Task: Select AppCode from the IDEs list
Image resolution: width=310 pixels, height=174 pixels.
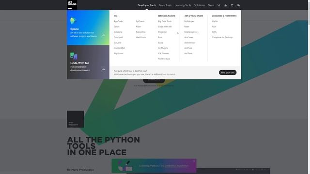Action: (x=118, y=21)
